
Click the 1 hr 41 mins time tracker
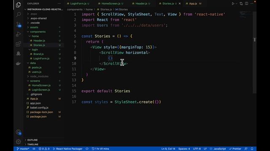coord(100,149)
